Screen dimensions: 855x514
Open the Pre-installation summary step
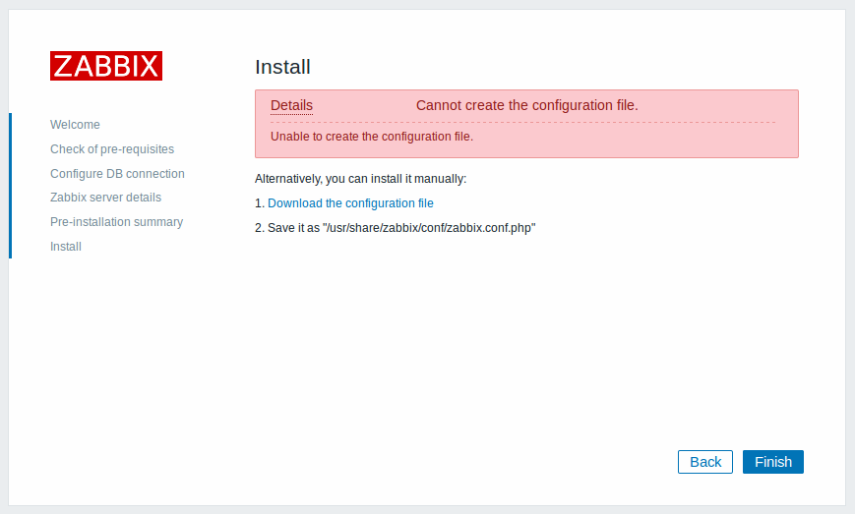pyautogui.click(x=117, y=222)
